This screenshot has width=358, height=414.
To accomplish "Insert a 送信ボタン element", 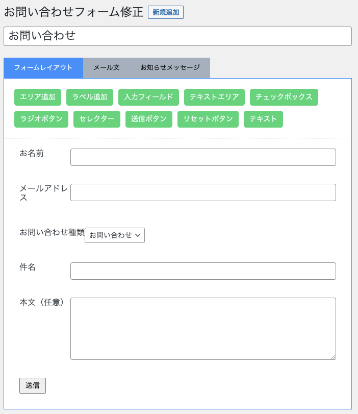I will (149, 119).
